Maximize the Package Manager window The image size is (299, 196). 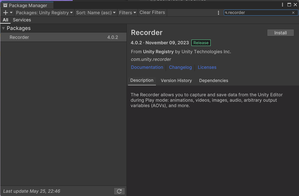click(289, 5)
